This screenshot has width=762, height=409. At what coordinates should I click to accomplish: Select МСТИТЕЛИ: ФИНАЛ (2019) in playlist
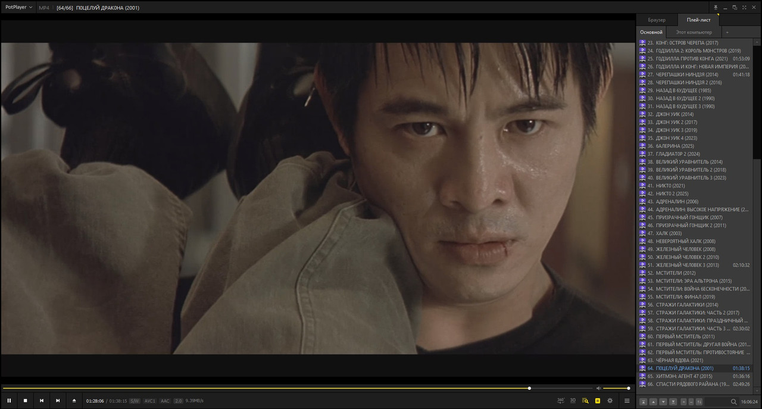[x=694, y=296]
